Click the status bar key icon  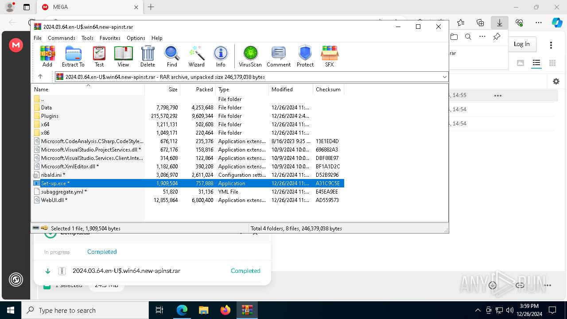click(x=44, y=228)
